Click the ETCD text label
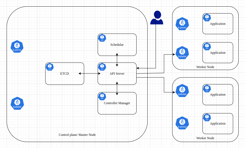This screenshot has width=245, height=148. tap(64, 74)
